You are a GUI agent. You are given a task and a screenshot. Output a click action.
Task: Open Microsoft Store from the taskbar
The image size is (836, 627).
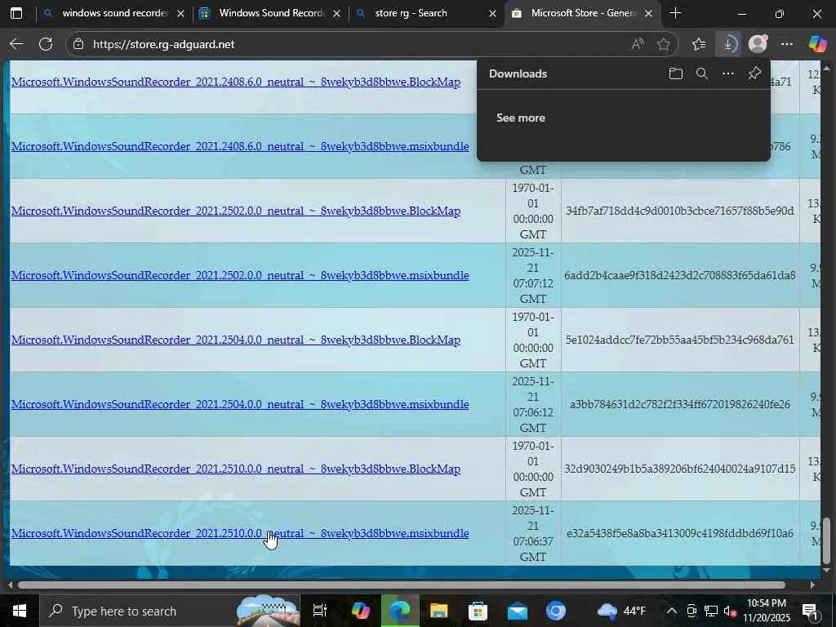point(478,611)
